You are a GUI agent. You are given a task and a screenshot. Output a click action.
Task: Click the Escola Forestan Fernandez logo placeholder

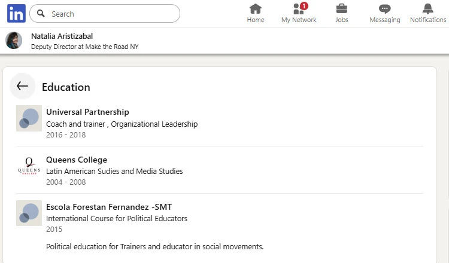pyautogui.click(x=29, y=213)
